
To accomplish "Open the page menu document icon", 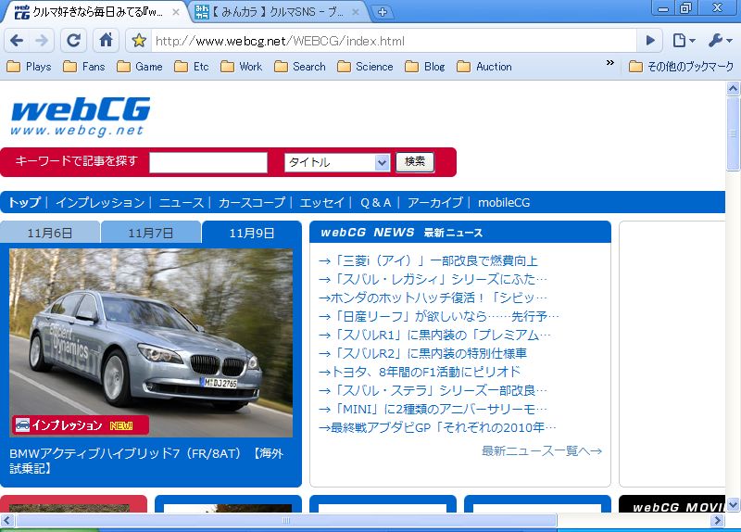I will tap(684, 41).
